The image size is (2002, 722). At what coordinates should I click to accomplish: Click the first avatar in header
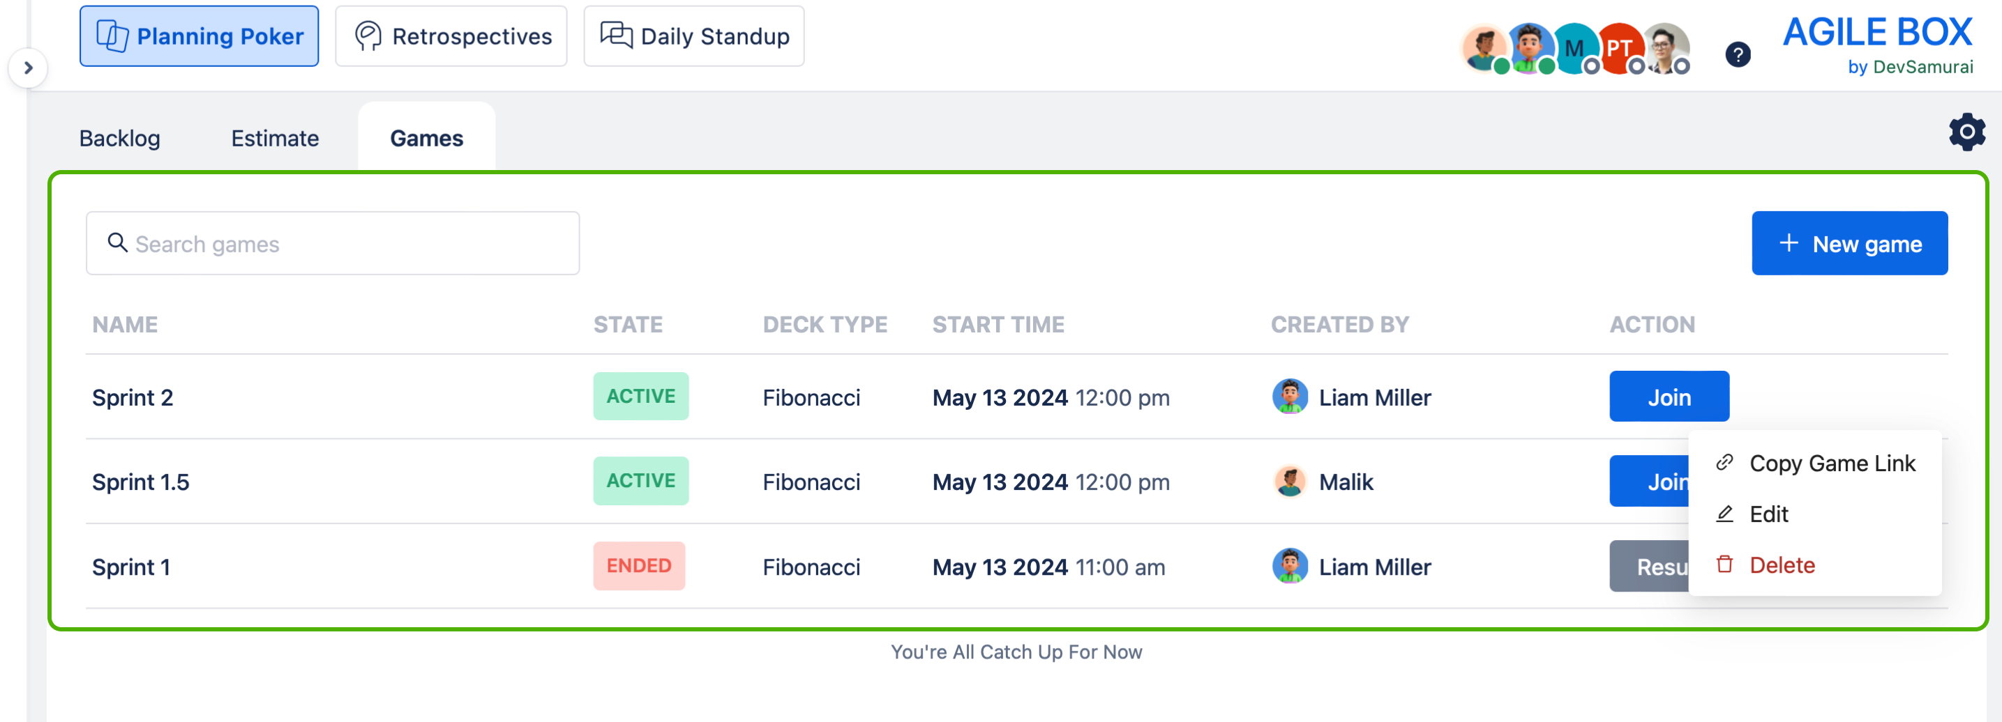coord(1483,48)
